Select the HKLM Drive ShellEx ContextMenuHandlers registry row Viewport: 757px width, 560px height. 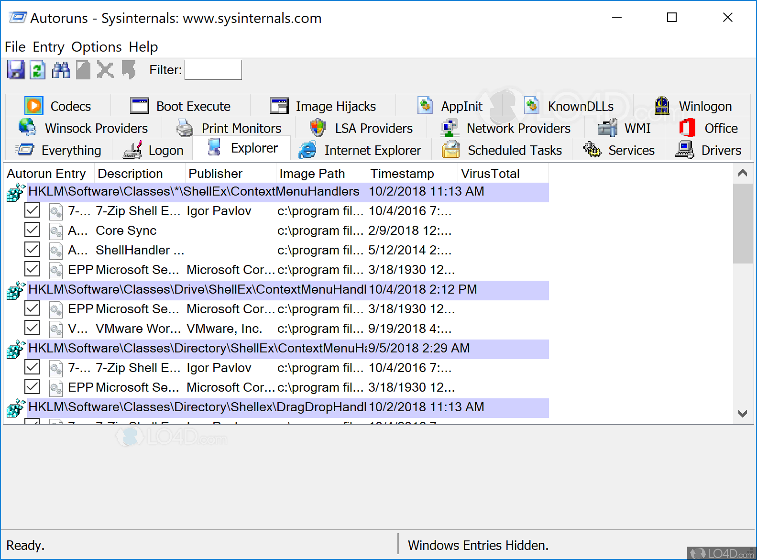point(197,289)
